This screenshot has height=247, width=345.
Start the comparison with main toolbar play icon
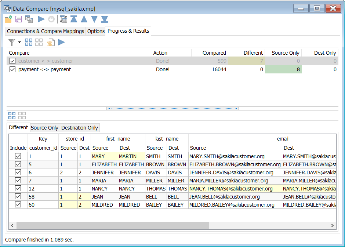(x=41, y=19)
